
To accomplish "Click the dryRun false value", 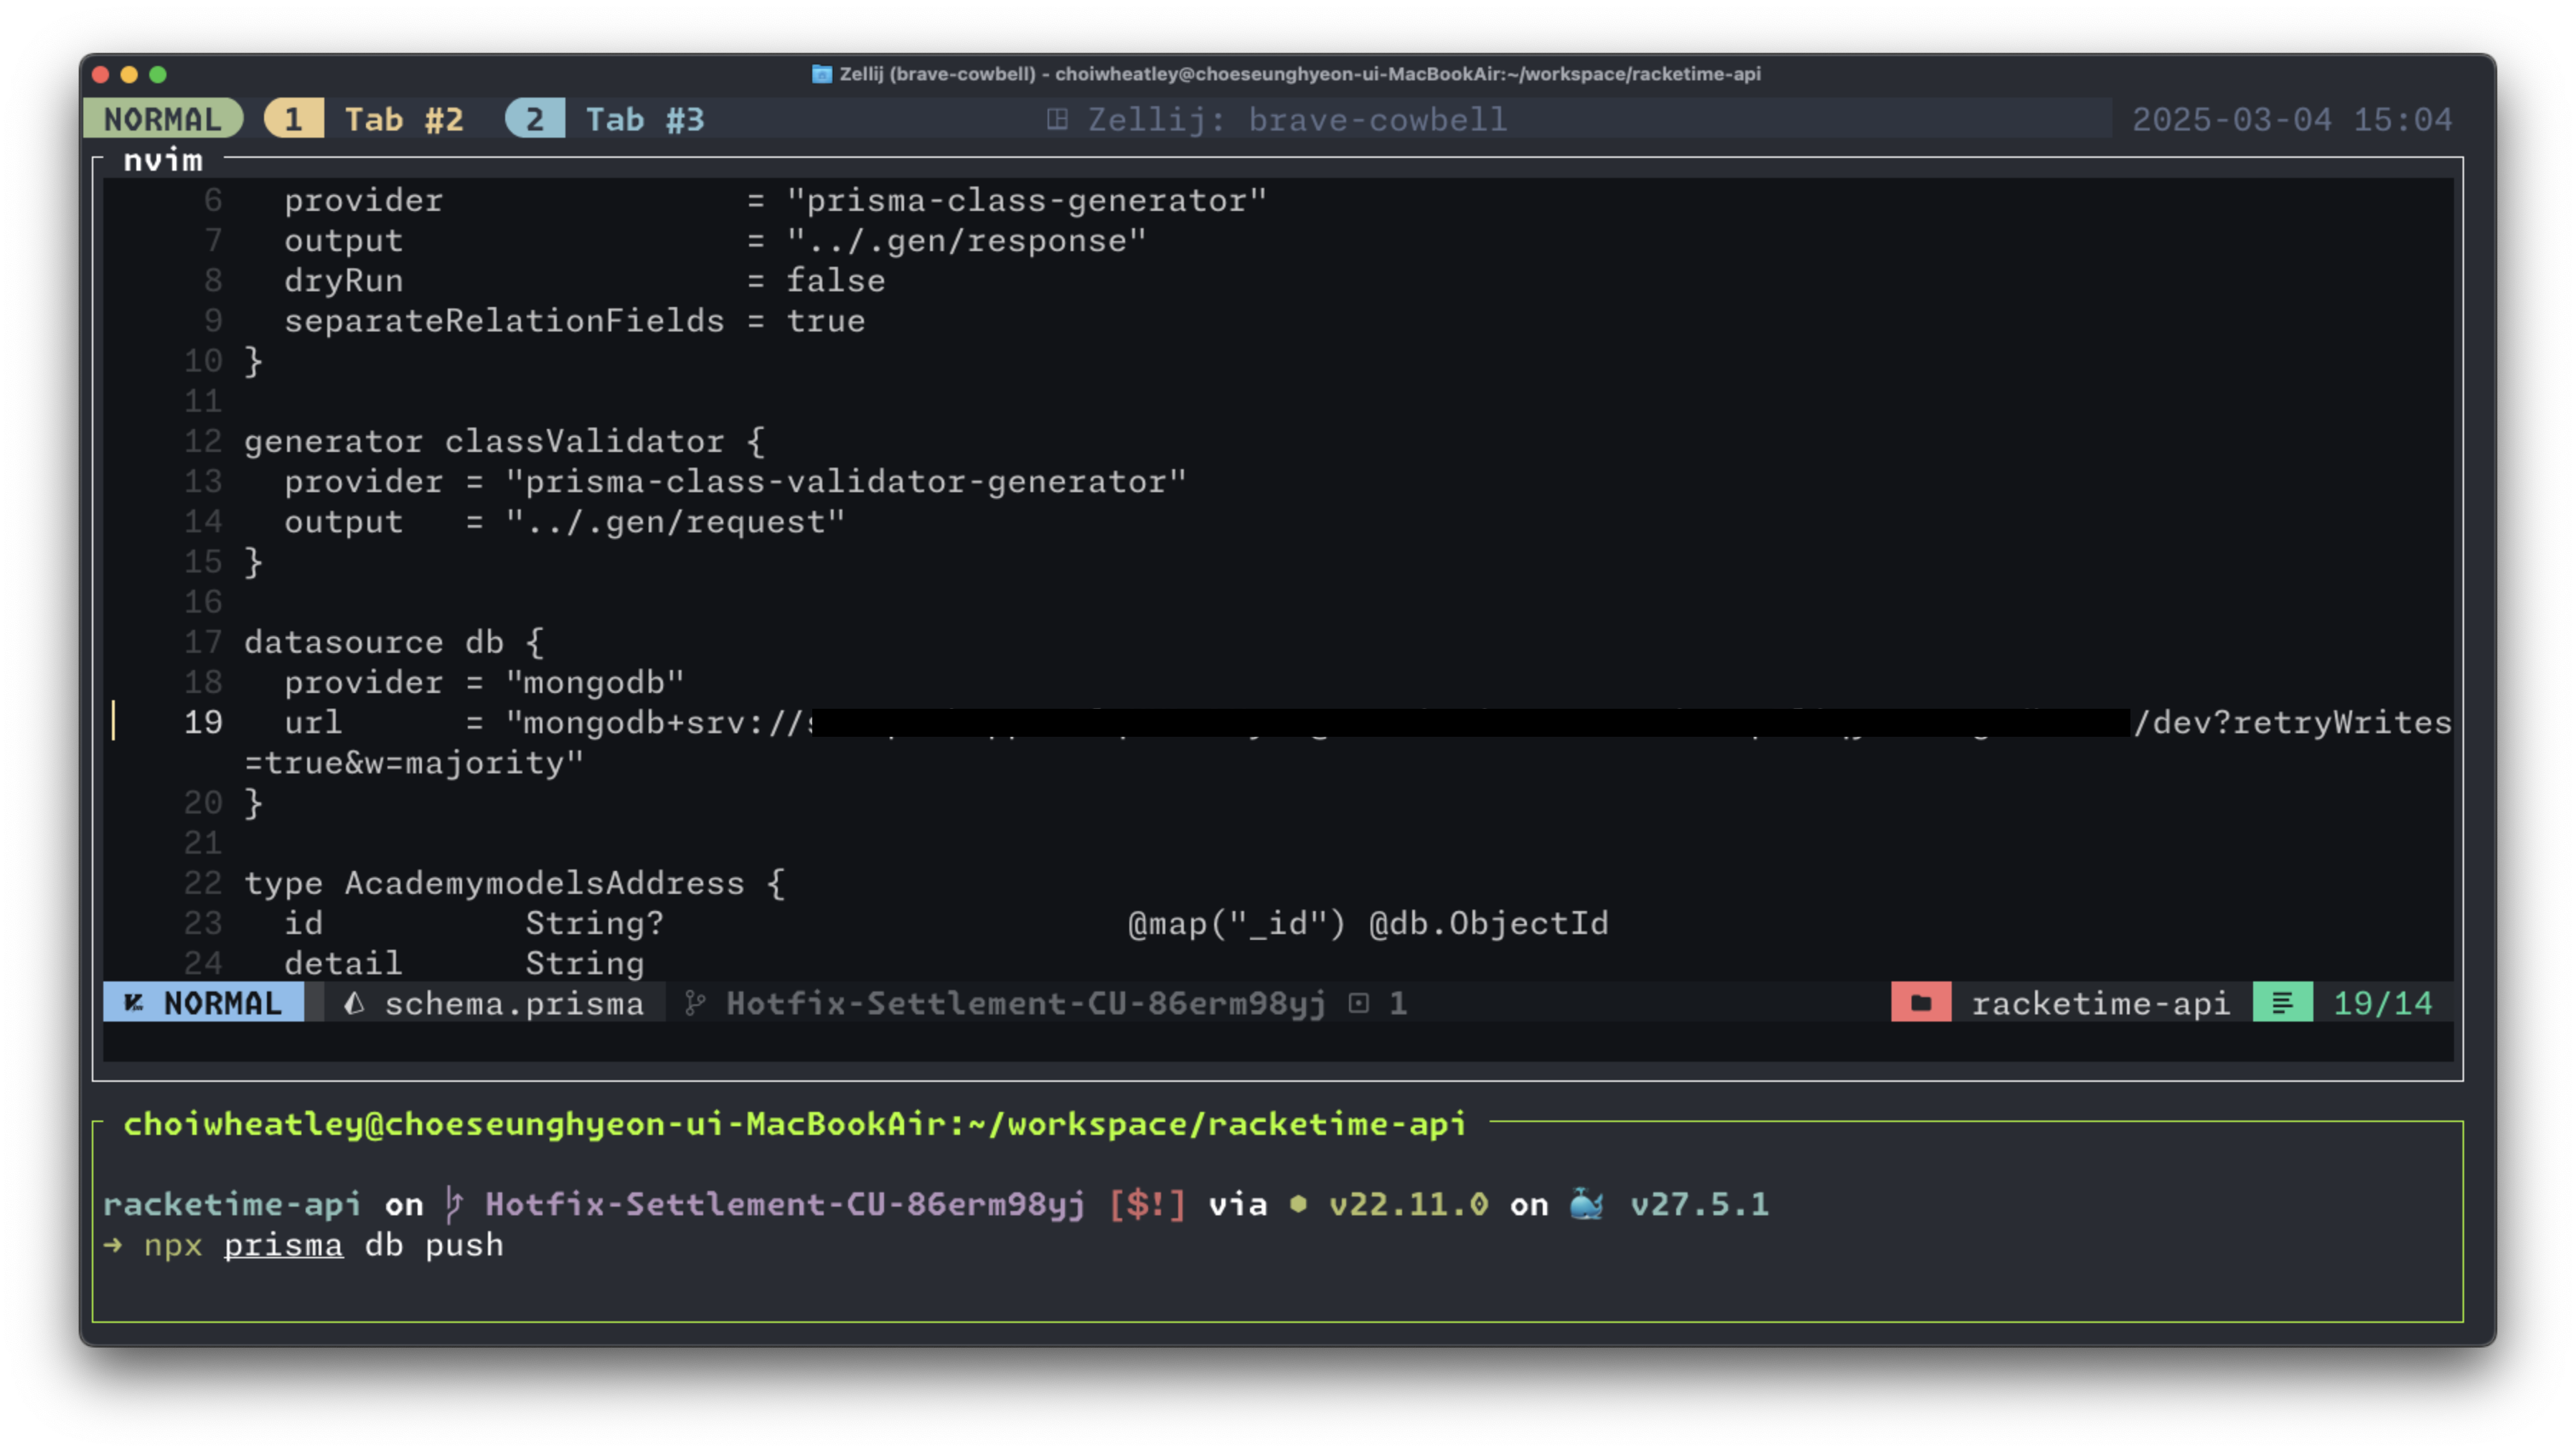I will [x=835, y=281].
